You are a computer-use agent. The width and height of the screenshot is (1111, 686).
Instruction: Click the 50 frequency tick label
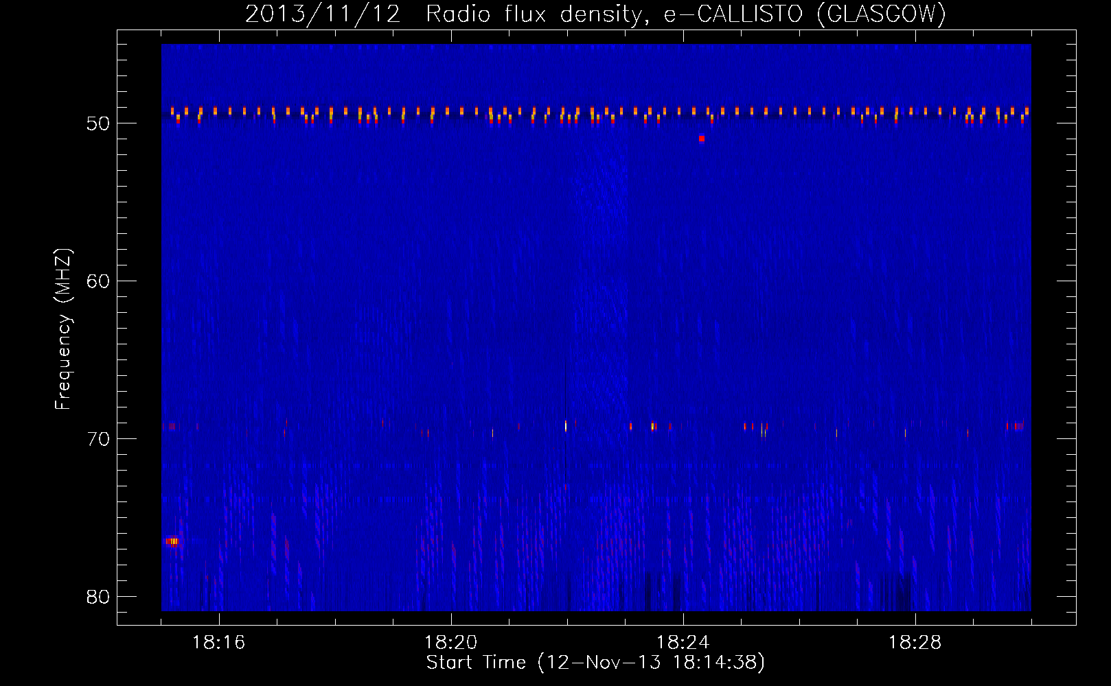coord(98,123)
